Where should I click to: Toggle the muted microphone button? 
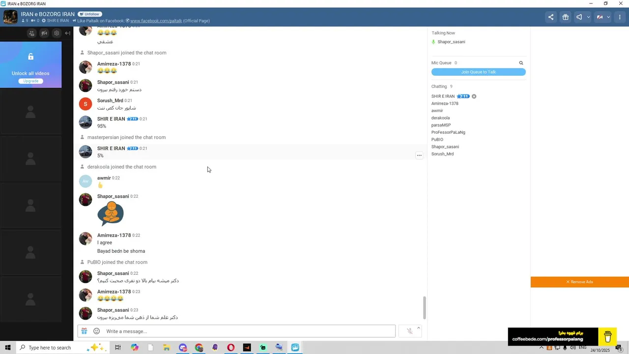[409, 331]
